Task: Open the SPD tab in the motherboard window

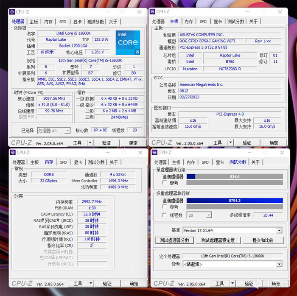Action: pos(203,22)
